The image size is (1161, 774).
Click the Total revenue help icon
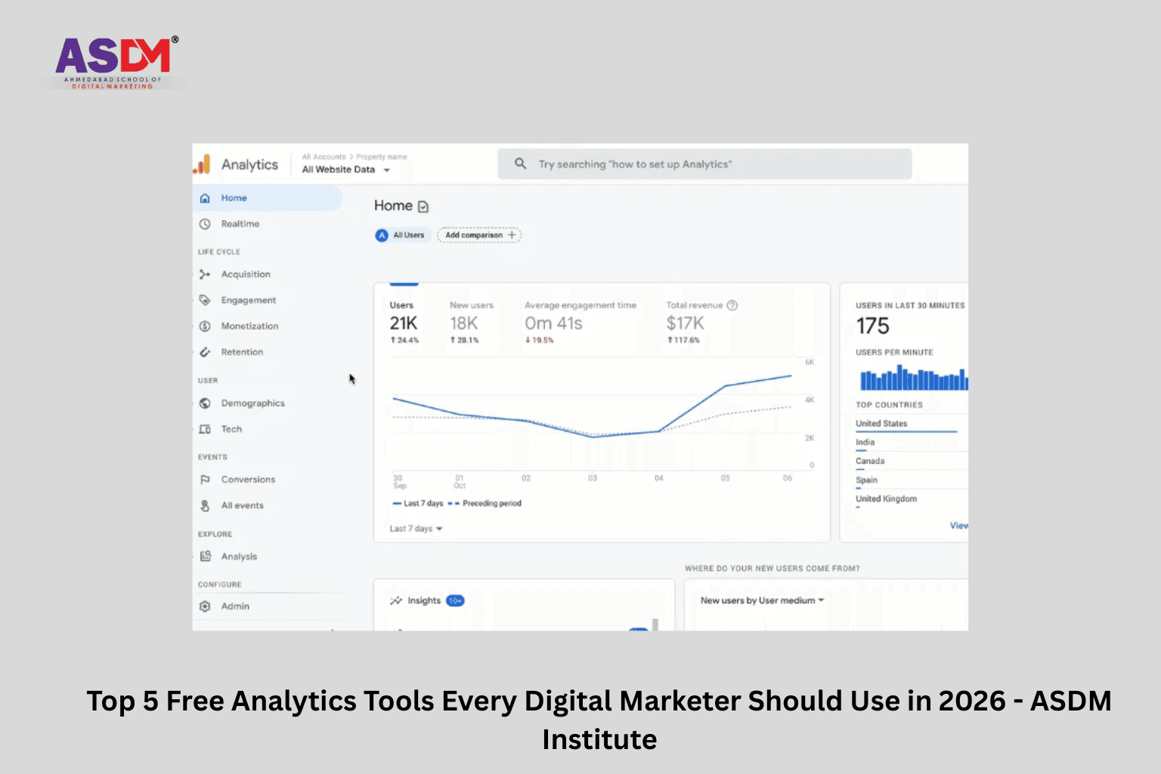coord(732,305)
